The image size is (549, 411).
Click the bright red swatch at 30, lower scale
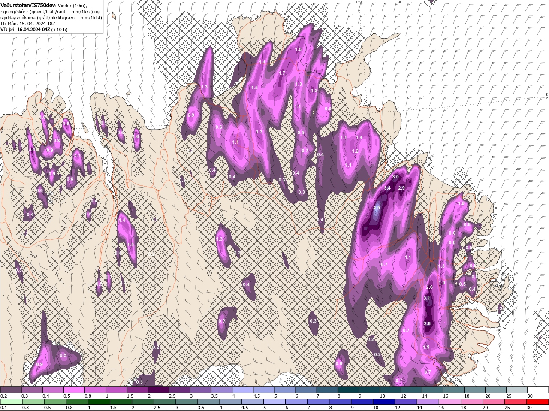tap(539, 402)
